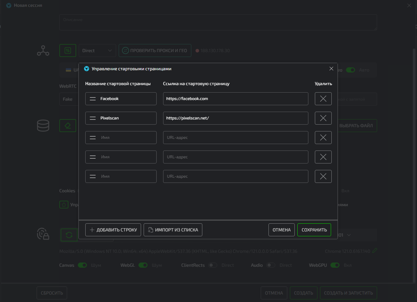Grab the Pixelscan row drag handle
417x302 pixels.
(x=93, y=118)
